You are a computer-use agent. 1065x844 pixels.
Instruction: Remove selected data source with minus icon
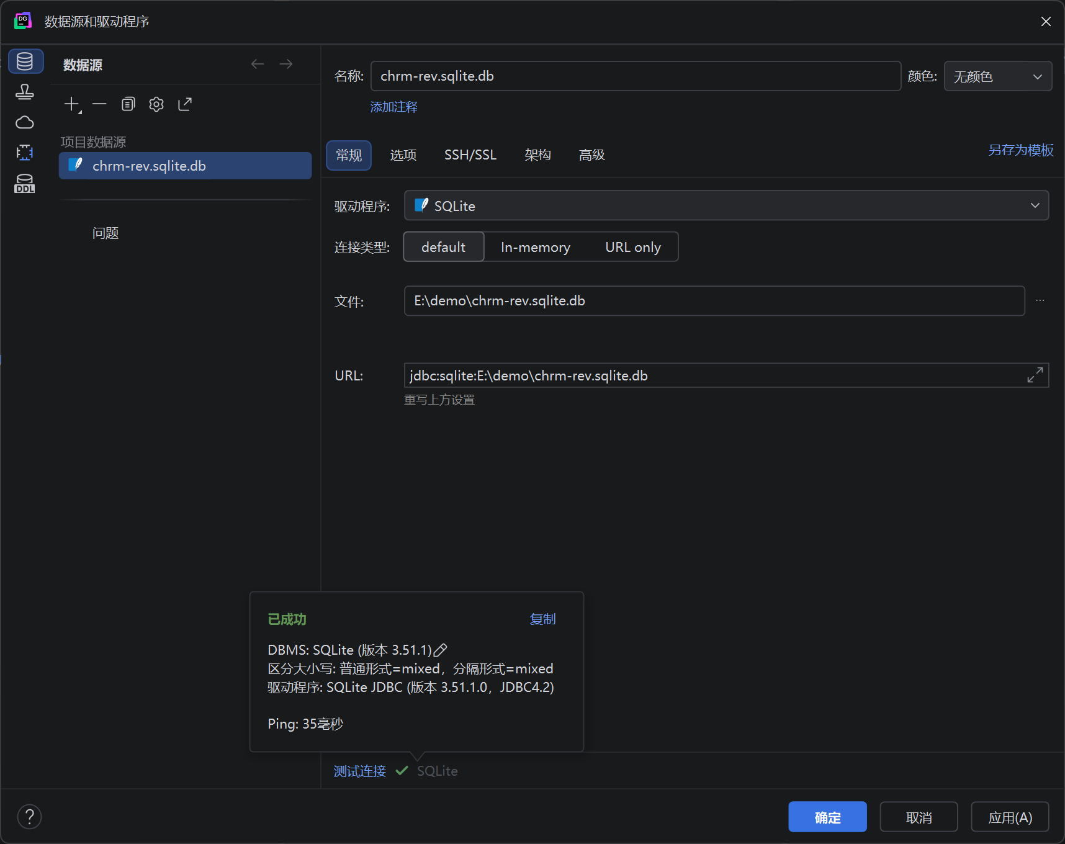[x=99, y=104]
